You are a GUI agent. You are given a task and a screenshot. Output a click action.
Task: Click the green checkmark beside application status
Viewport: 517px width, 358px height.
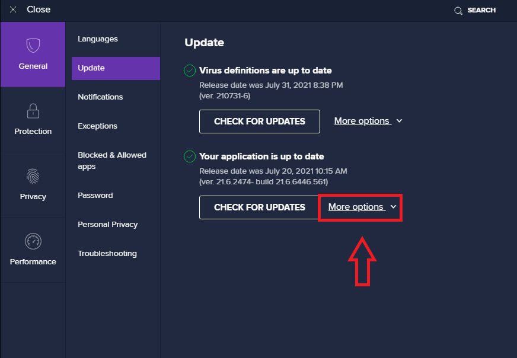point(189,156)
